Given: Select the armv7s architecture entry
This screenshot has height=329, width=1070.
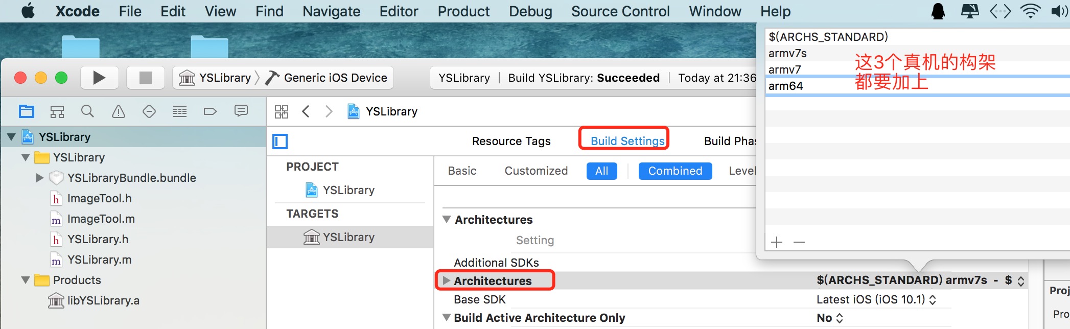Looking at the screenshot, I should pyautogui.click(x=787, y=53).
